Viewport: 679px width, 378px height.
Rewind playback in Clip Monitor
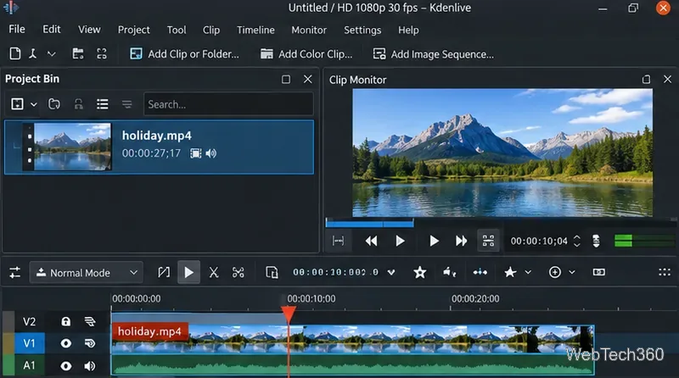click(371, 241)
